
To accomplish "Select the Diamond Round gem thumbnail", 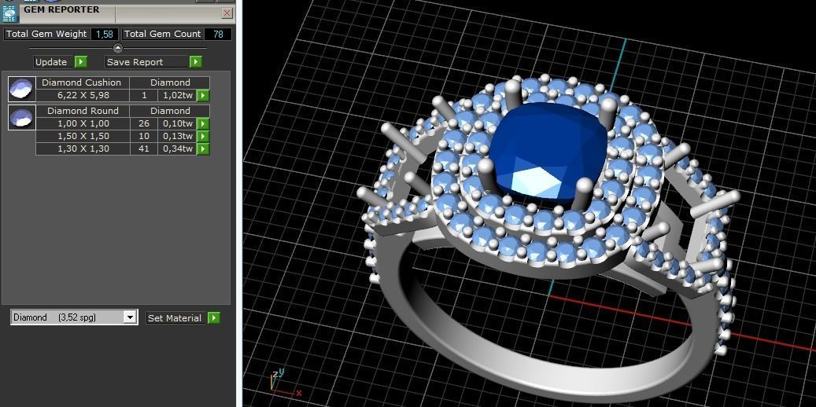I will click(22, 118).
